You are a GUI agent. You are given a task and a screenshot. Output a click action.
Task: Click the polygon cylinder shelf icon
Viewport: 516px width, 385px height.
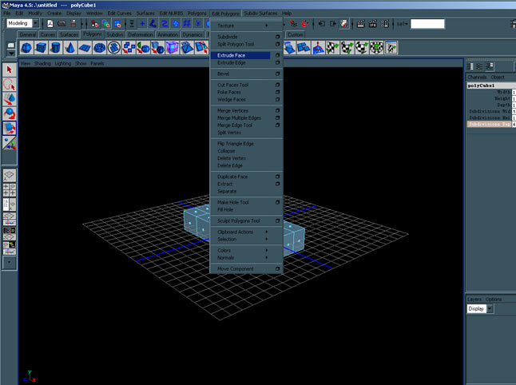click(x=56, y=48)
